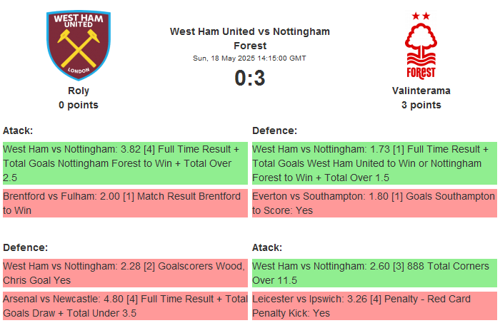
Task: Click Roly's 0 points label
Action: click(79, 105)
